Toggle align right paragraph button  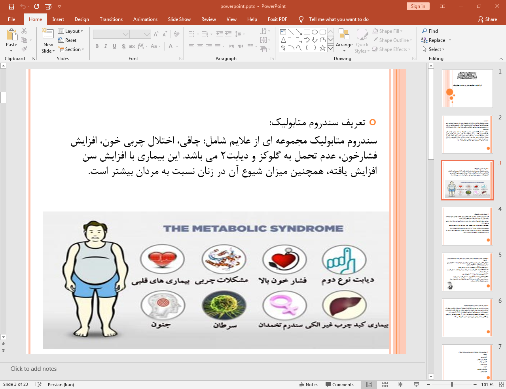(209, 46)
